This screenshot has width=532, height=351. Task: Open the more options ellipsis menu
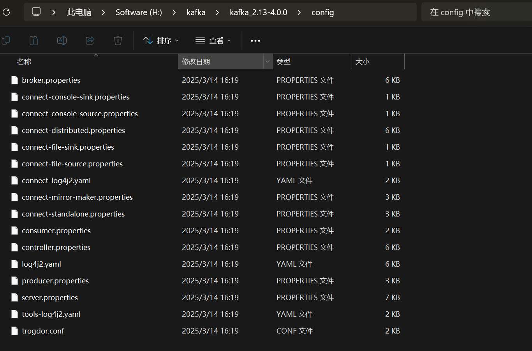click(255, 40)
